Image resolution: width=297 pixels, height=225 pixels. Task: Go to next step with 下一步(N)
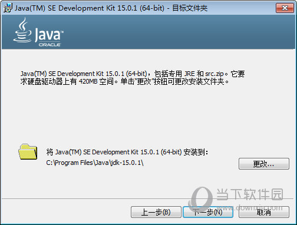[208, 212]
